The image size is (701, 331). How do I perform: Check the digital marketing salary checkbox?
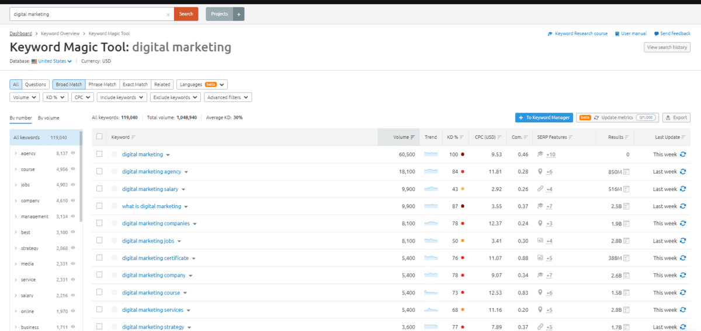(x=99, y=189)
